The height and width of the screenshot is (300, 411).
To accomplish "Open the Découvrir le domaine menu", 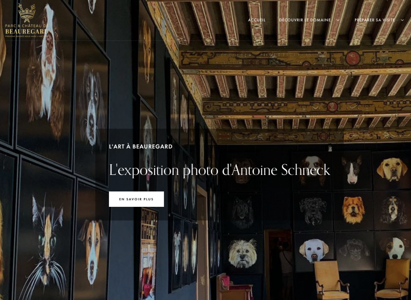I will [x=305, y=20].
